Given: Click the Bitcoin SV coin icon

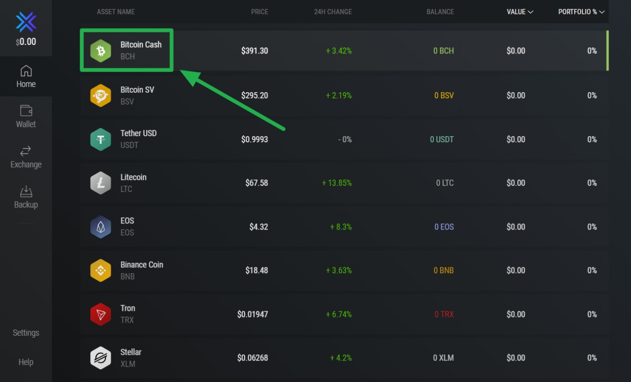Looking at the screenshot, I should click(101, 95).
